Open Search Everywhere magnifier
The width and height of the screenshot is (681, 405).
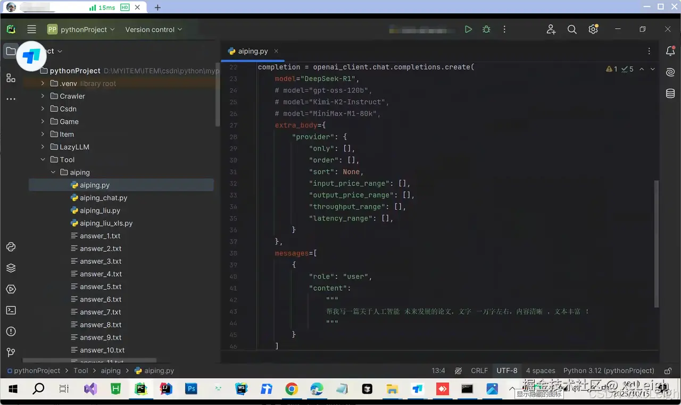[x=572, y=30]
